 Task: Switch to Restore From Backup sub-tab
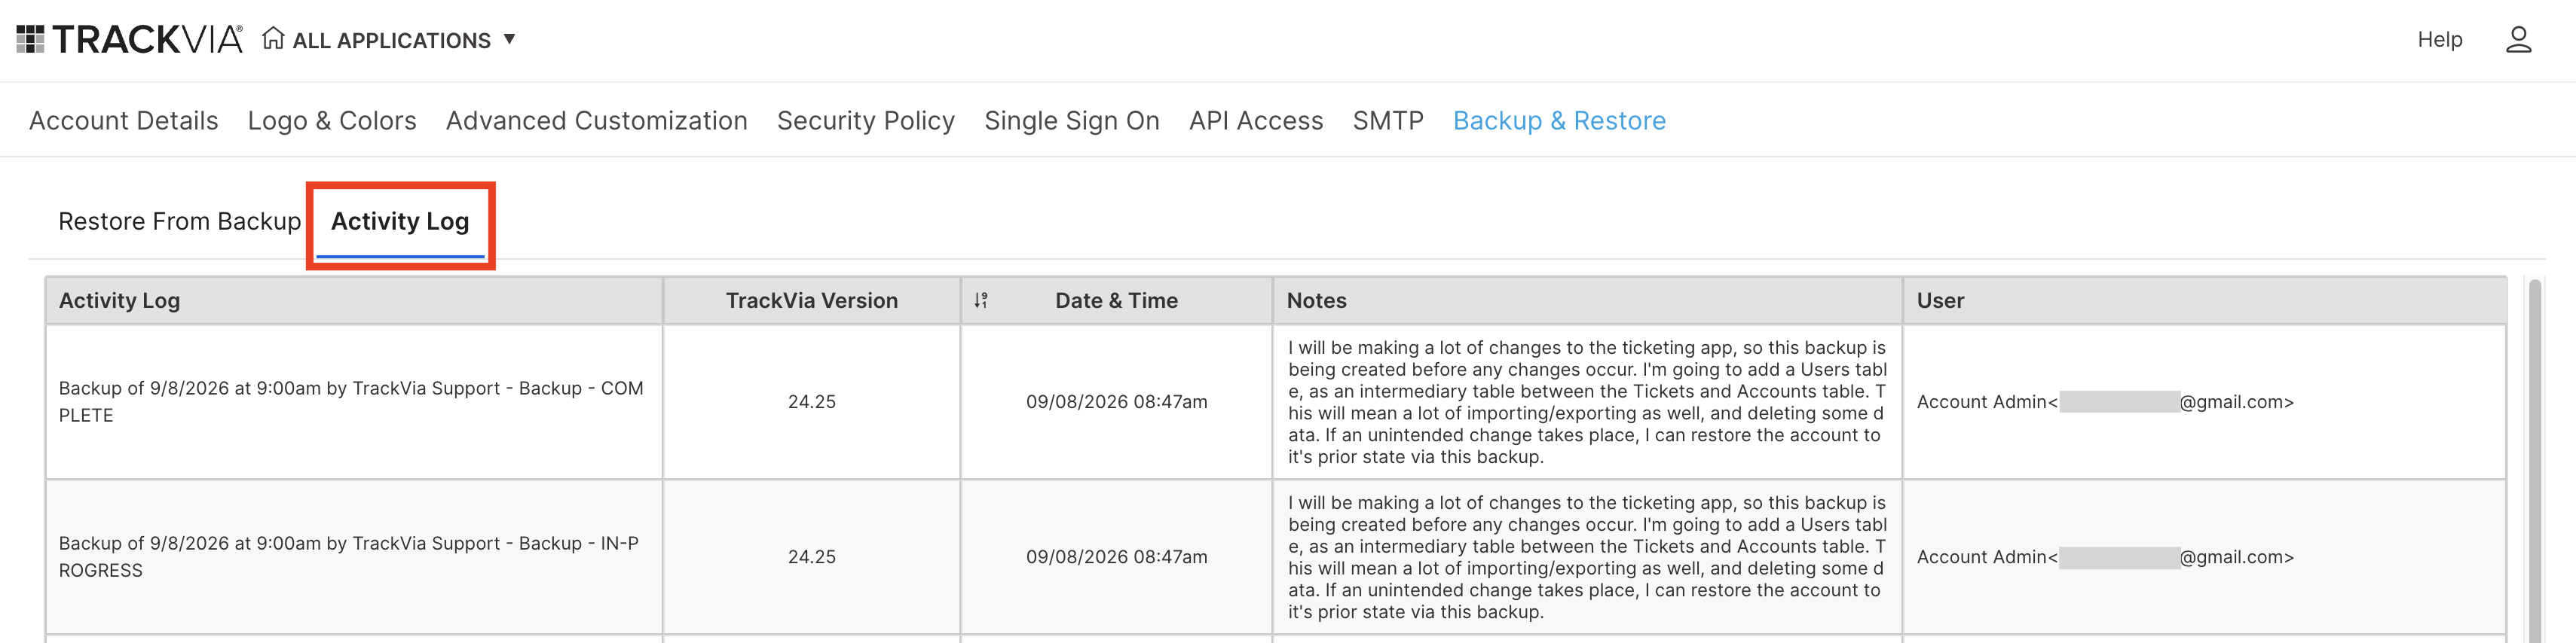coord(180,221)
